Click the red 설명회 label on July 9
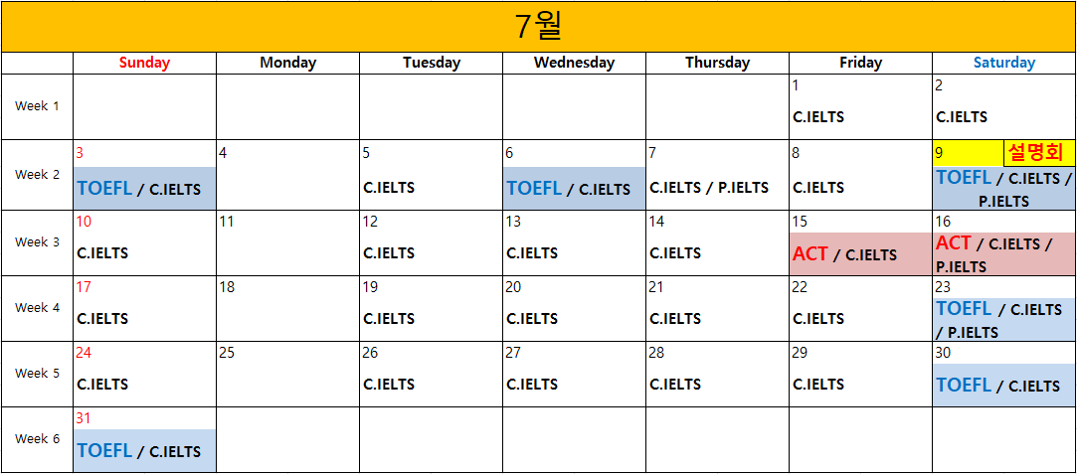Screen dimensions: 1077x474 tap(1040, 153)
